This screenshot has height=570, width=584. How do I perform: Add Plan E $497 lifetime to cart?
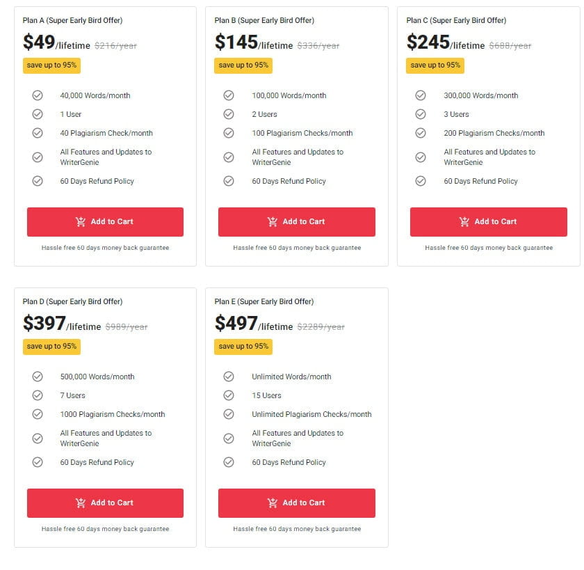[297, 503]
